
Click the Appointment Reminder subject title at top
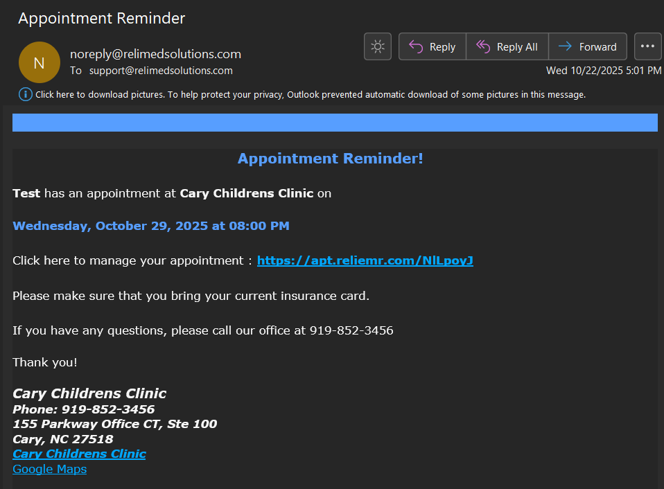[x=101, y=18]
